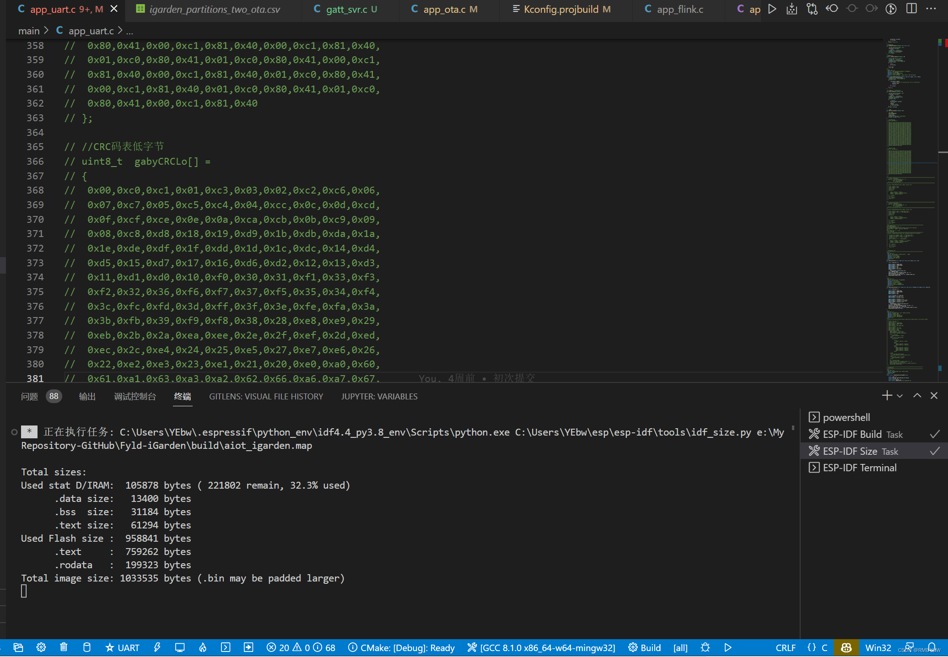Screen dimensions: 948x657
Task: Open the new terminal launch profile dropdown
Action: point(900,396)
